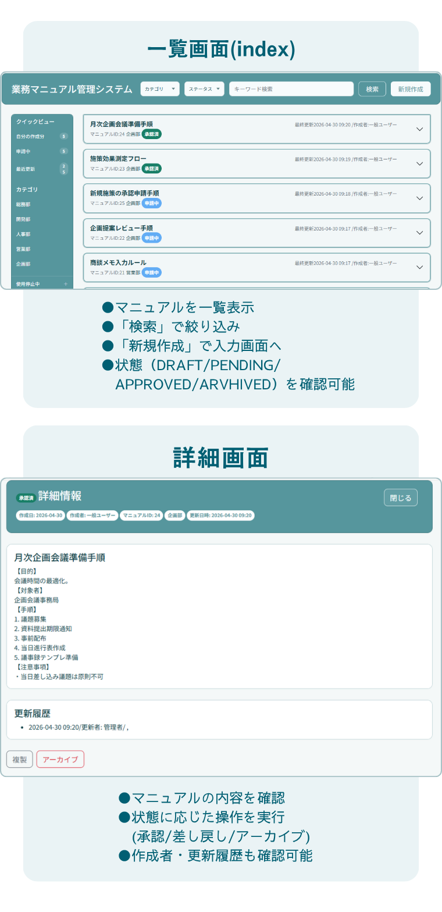
Task: Filter by 開発部 category
Action: 23,219
